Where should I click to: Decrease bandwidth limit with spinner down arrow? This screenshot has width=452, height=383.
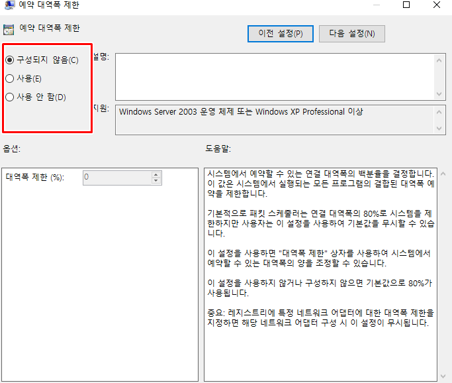156,181
